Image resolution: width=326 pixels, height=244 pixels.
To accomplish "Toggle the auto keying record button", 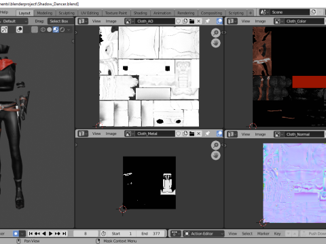I will (16, 233).
